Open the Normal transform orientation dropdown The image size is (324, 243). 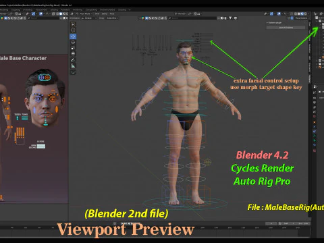coord(180,13)
